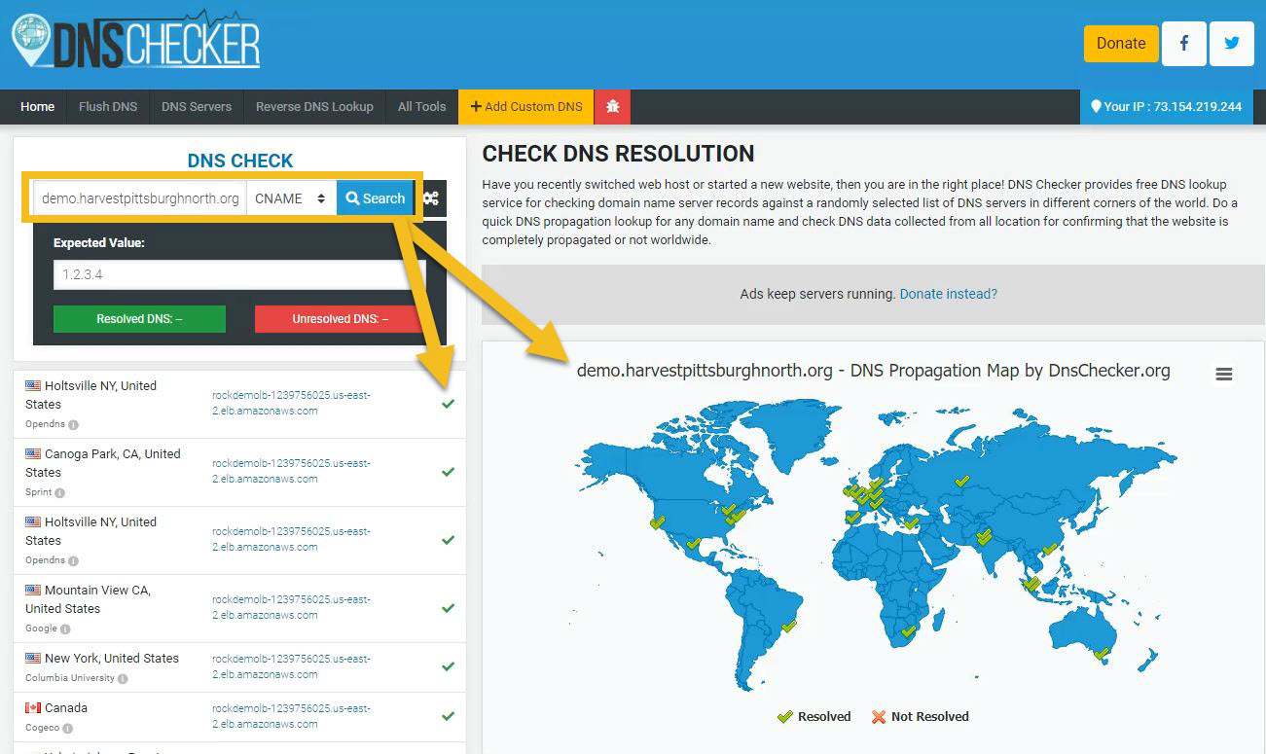This screenshot has height=754, width=1266.
Task: Click US flag beside Canoga Park
Action: [x=33, y=454]
